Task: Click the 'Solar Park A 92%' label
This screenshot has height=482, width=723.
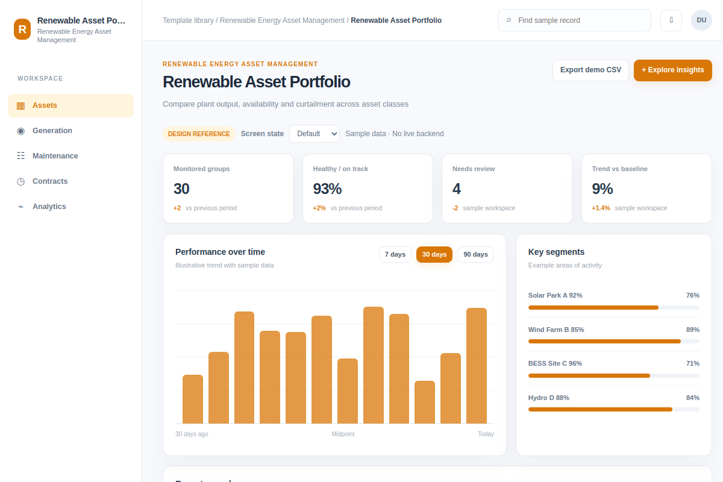Action: 556,295
